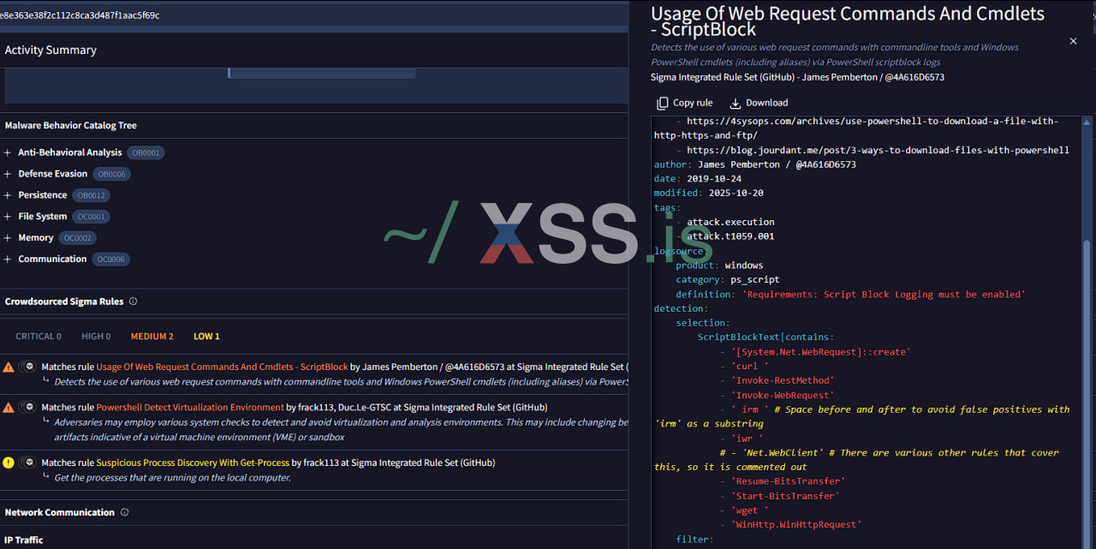Select the LOW 1 severity filter
Viewport: 1096px width, 549px height.
click(x=206, y=337)
